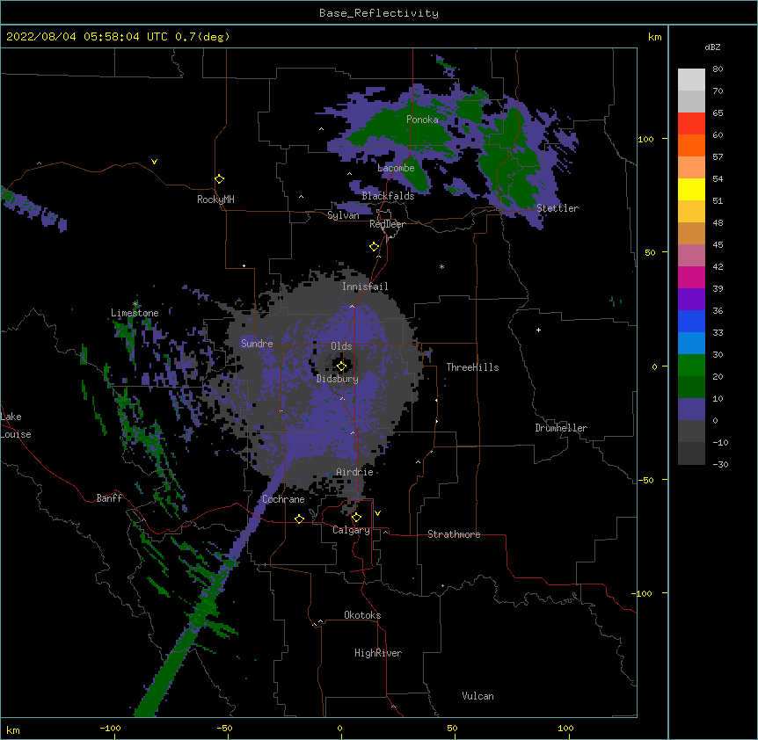Screen dimensions: 758x740
Task: Click the Didsbury town label
Action: (338, 379)
